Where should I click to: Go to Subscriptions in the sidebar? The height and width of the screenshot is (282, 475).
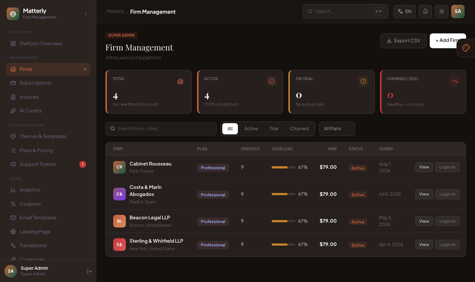pyautogui.click(x=48, y=83)
